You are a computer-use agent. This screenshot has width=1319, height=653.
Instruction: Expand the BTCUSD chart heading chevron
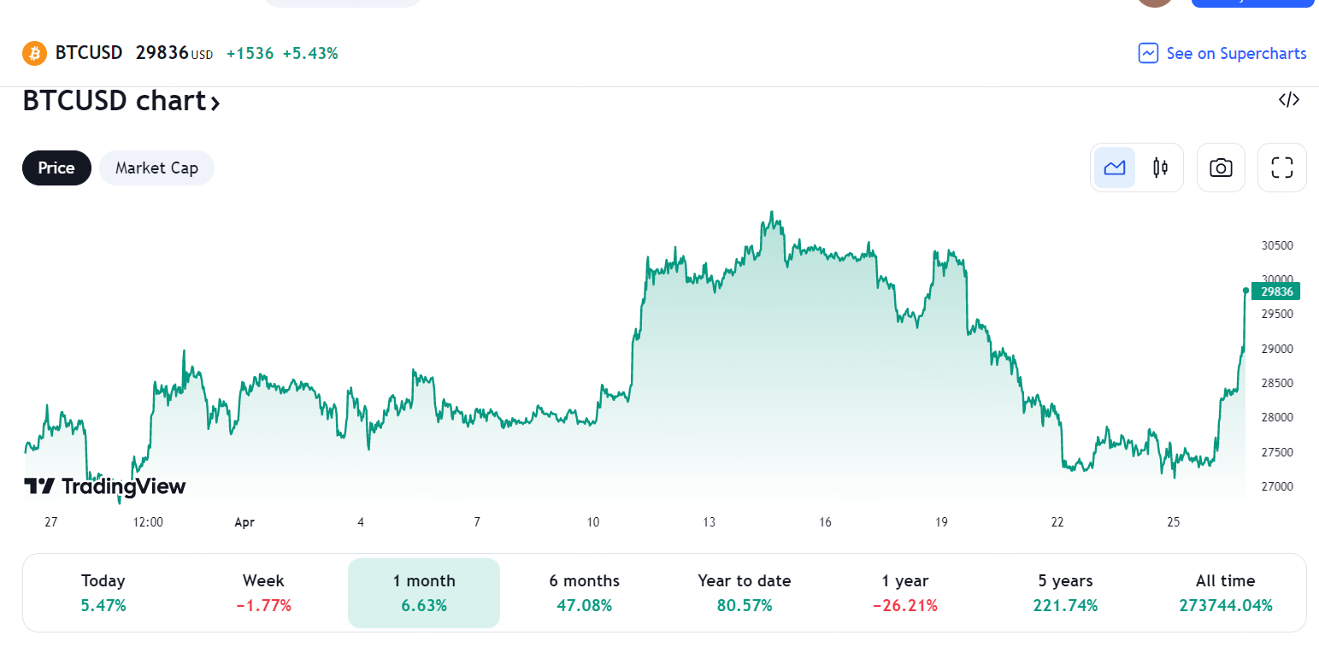[215, 103]
